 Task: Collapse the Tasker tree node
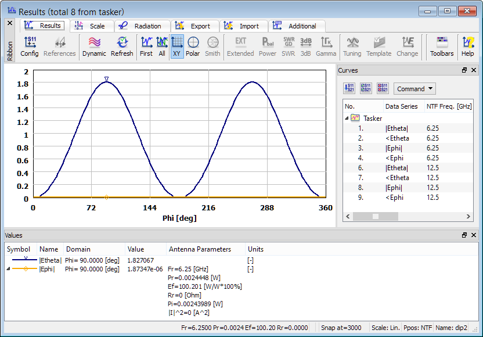(347, 118)
